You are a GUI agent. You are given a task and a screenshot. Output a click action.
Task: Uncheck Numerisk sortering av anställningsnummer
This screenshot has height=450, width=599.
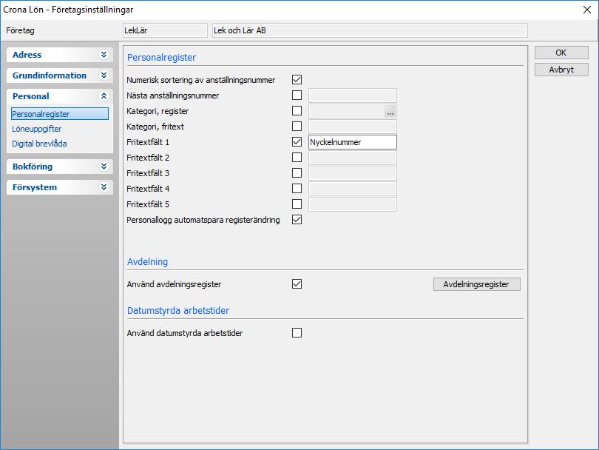click(x=297, y=79)
